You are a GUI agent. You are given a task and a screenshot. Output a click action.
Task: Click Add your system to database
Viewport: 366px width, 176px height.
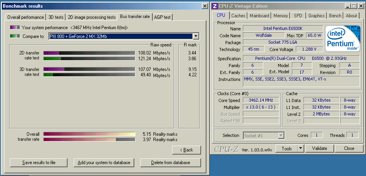[x=104, y=163]
